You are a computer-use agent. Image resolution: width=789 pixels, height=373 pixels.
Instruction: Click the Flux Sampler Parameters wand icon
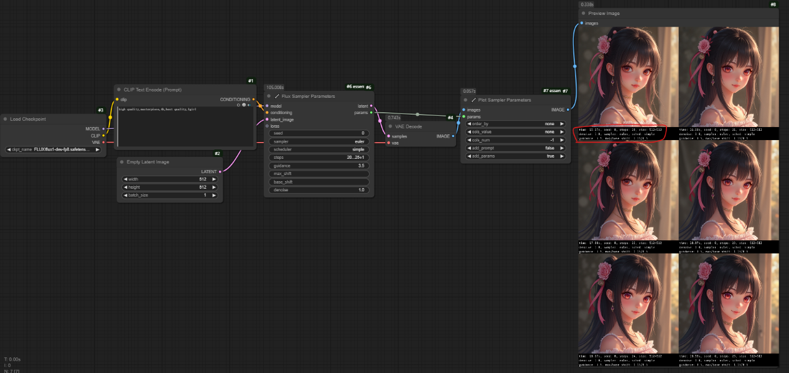click(x=276, y=97)
